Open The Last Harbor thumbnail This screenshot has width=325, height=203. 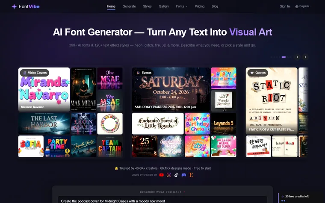[44, 124]
